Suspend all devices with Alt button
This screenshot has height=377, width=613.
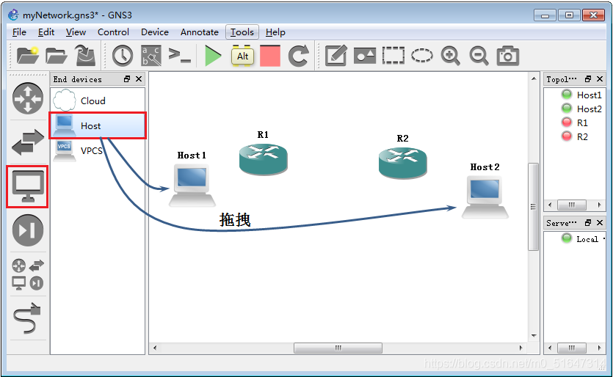point(242,56)
